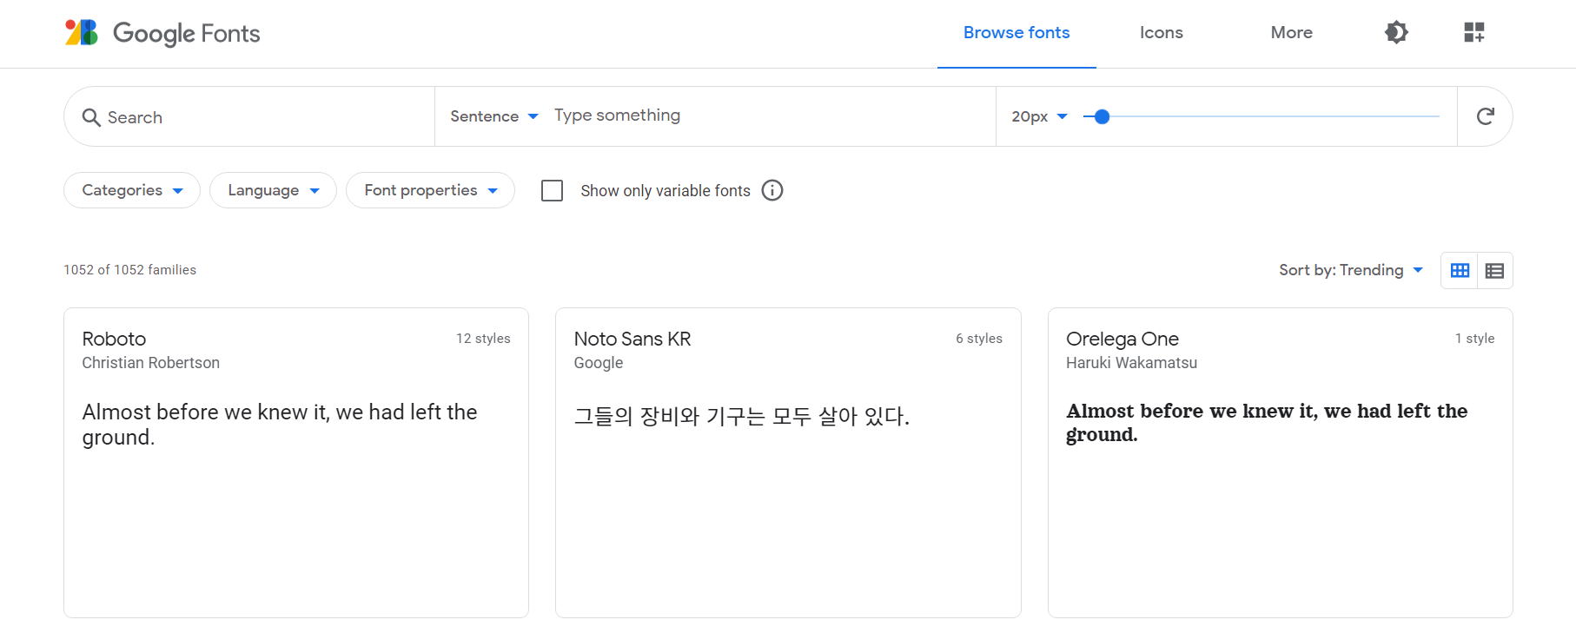
Task: Go to the Icons tab
Action: coord(1162,33)
